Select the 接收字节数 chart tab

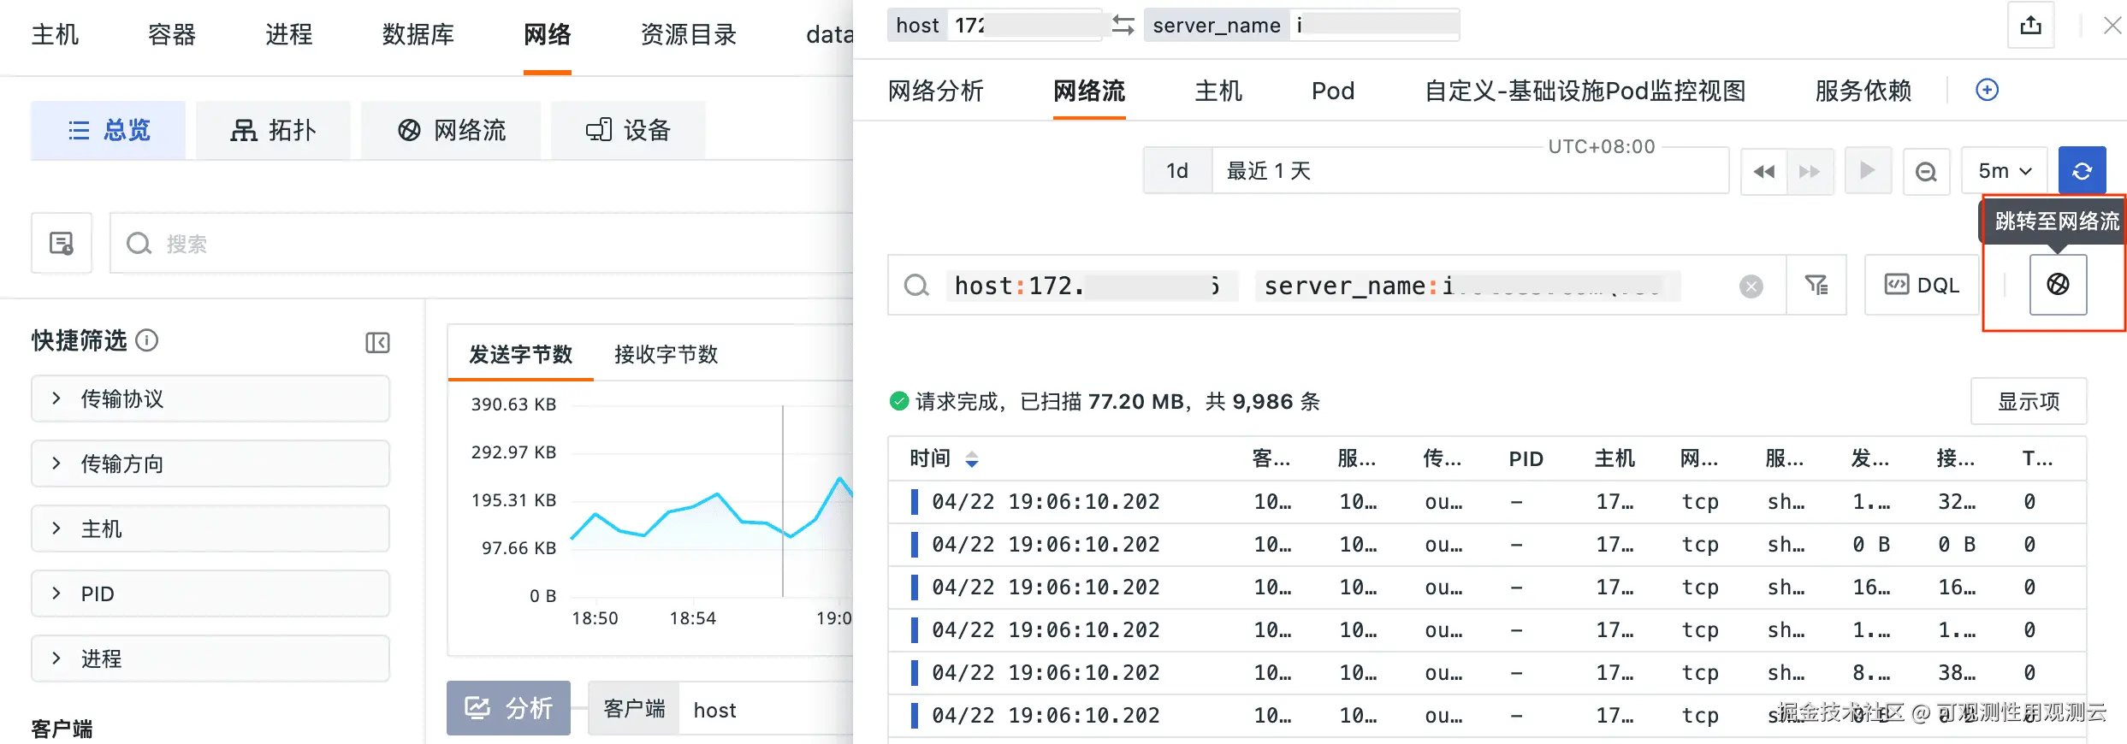tap(666, 354)
